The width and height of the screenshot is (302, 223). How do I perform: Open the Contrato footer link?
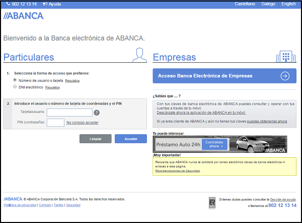pos(45,205)
